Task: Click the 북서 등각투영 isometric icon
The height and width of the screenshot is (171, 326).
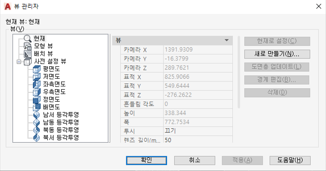Action: click(x=36, y=138)
